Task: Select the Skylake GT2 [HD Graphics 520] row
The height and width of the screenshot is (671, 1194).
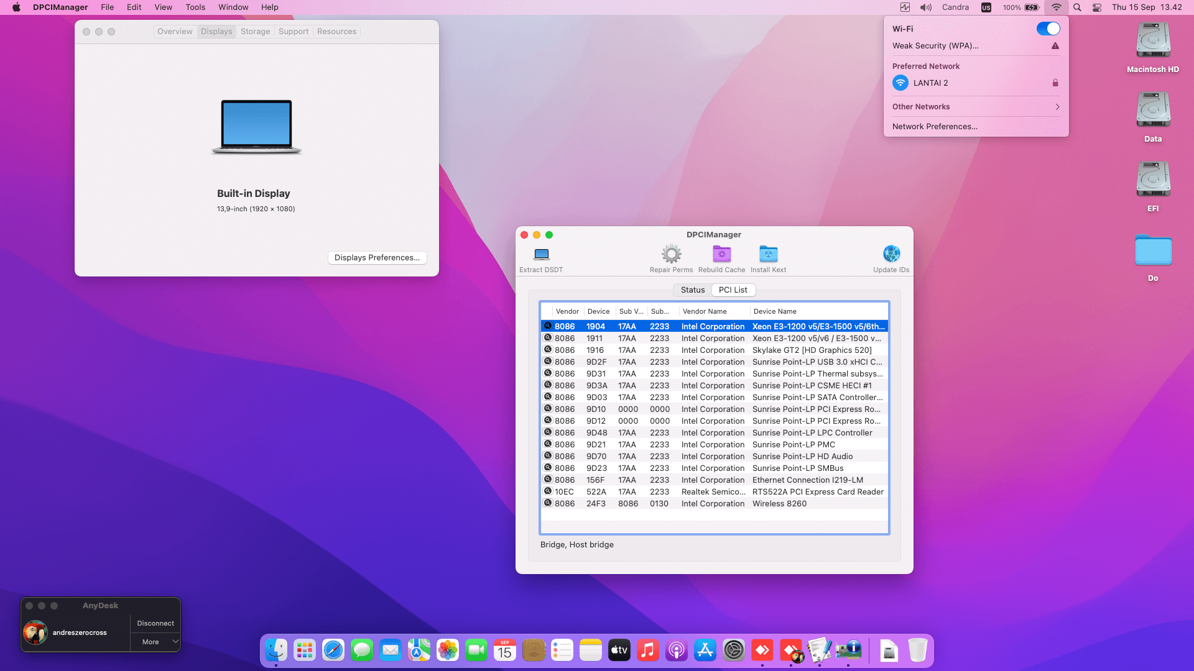Action: point(715,350)
